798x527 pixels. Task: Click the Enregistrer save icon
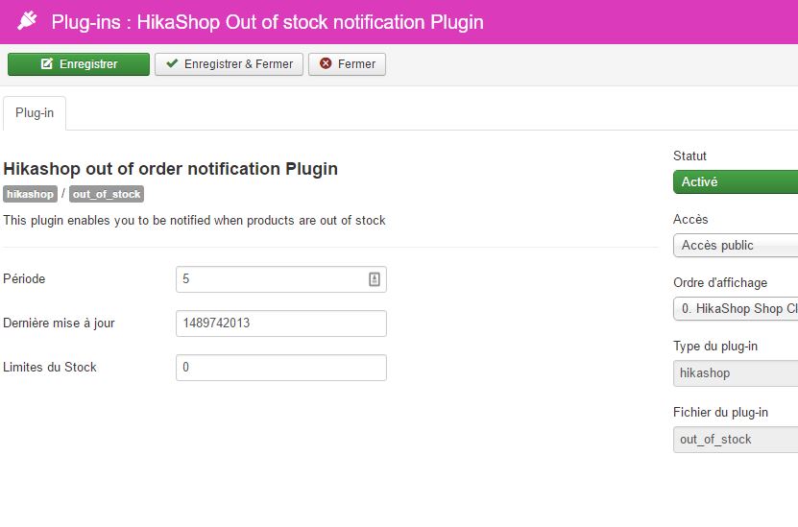47,64
